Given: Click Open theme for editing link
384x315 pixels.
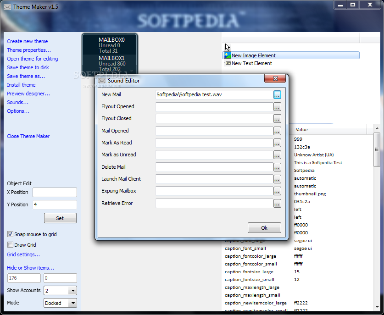Looking at the screenshot, I should pyautogui.click(x=33, y=59).
